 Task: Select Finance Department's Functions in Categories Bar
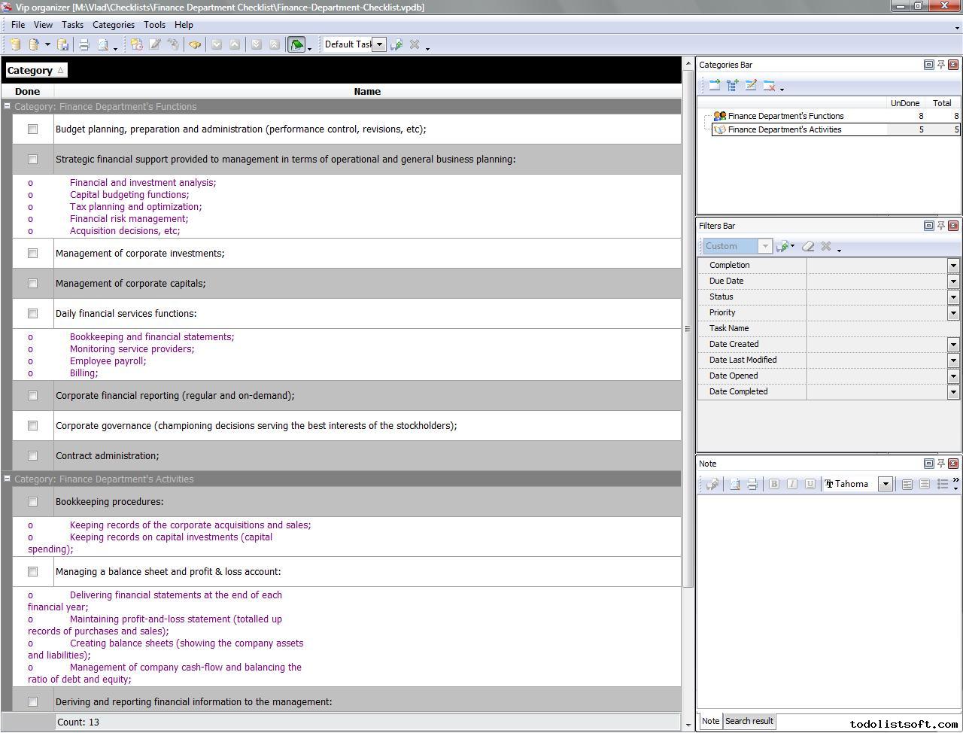click(785, 116)
